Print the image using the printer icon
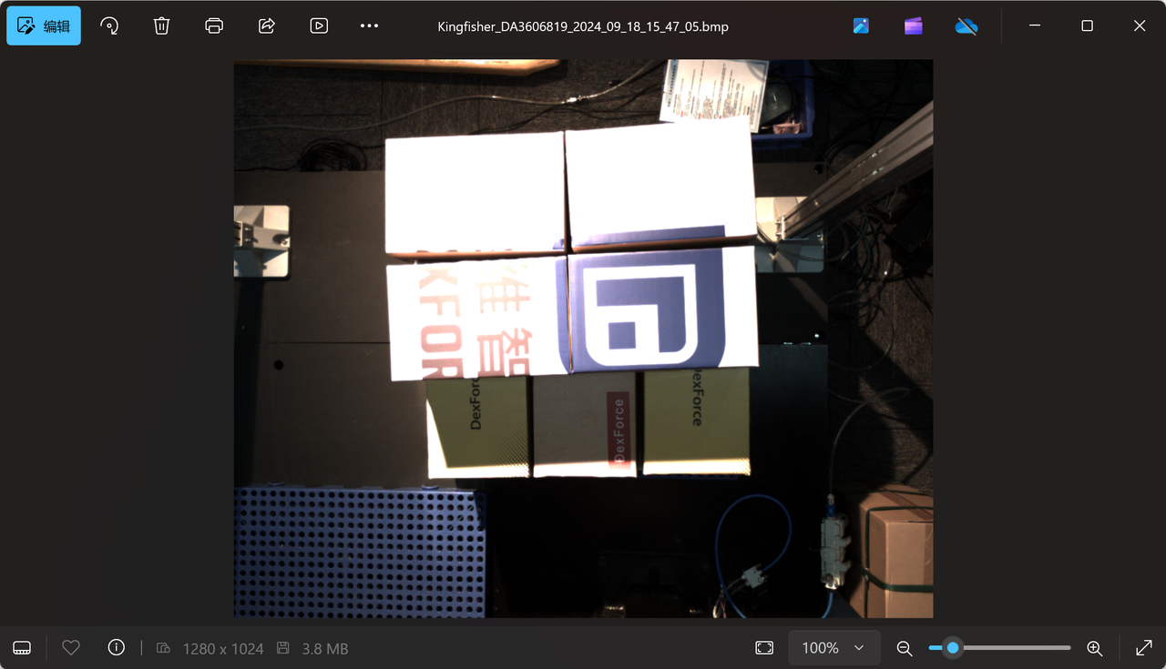This screenshot has width=1166, height=669. tap(214, 26)
